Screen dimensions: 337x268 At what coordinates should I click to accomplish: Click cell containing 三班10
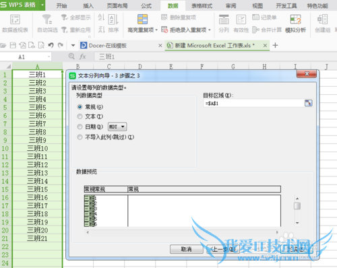click(37, 148)
